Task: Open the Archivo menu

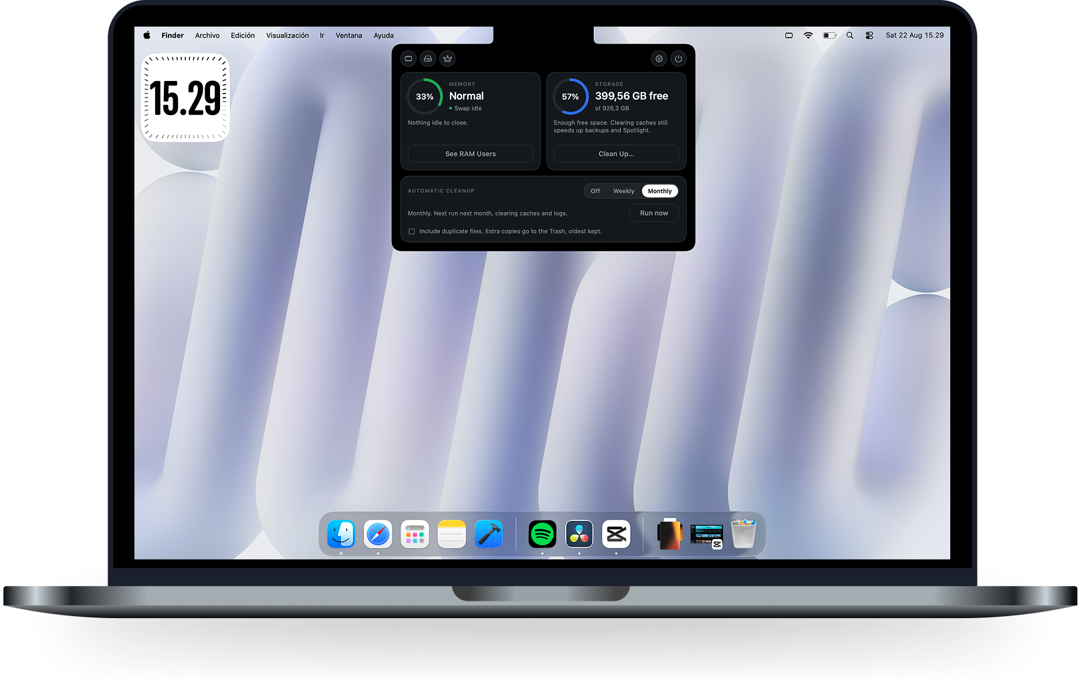Action: click(207, 35)
